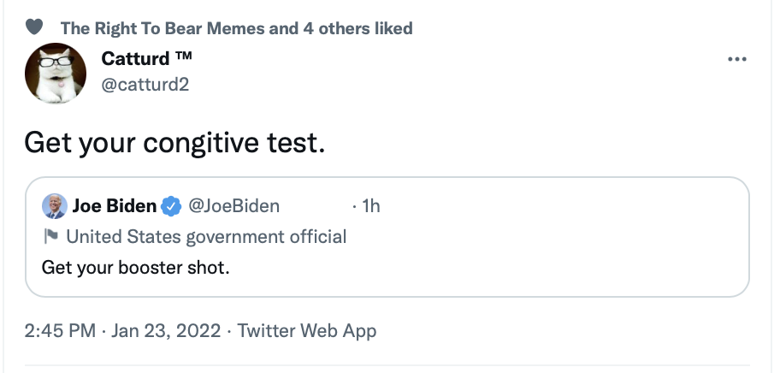Click the @JoeBiden handle
Screen dimensions: 780x373
tap(233, 206)
